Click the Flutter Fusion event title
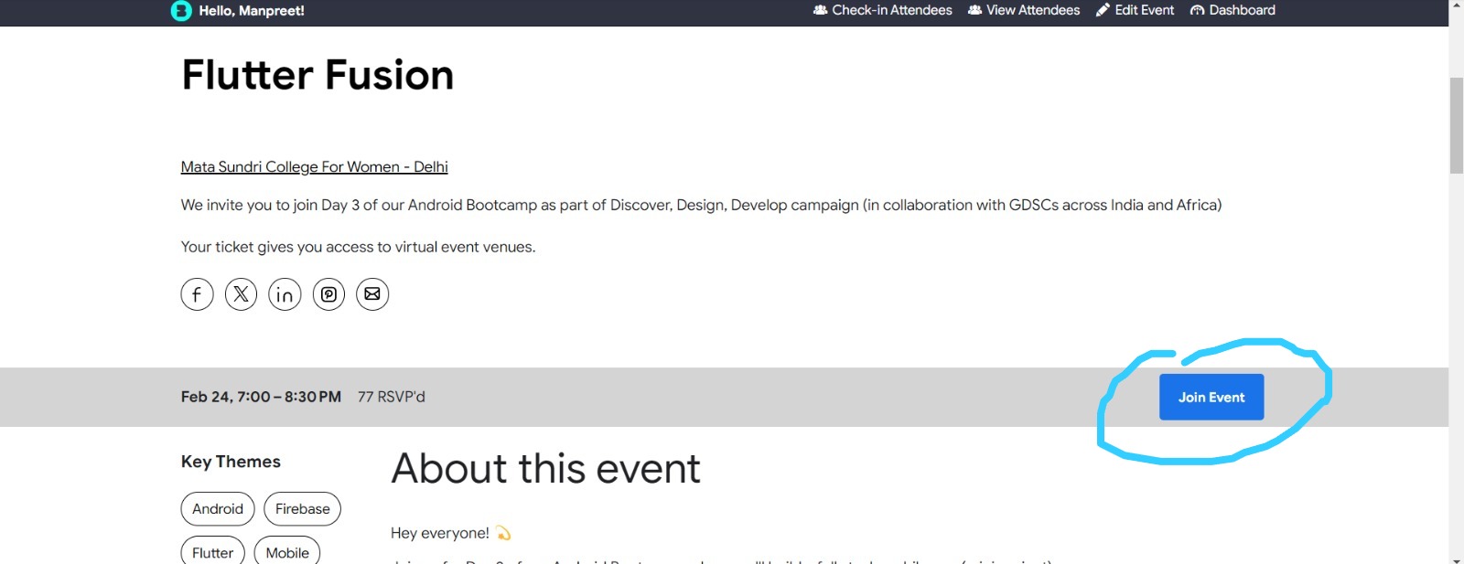The height and width of the screenshot is (564, 1464). click(318, 75)
